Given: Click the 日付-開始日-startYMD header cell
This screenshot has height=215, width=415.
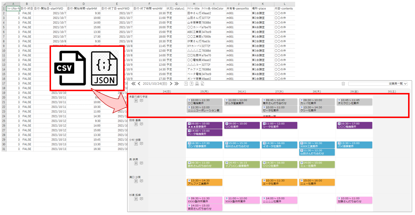Looking at the screenshot, I should pos(50,8).
